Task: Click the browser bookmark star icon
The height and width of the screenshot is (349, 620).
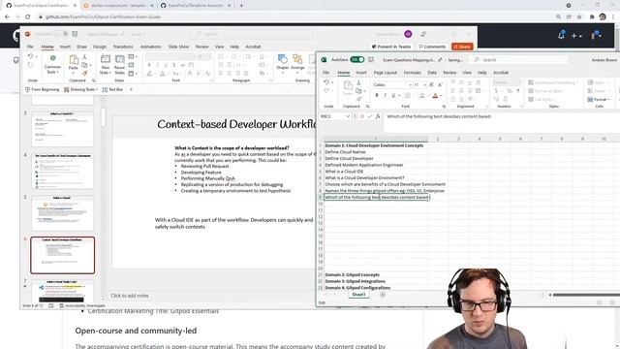Action: click(579, 17)
